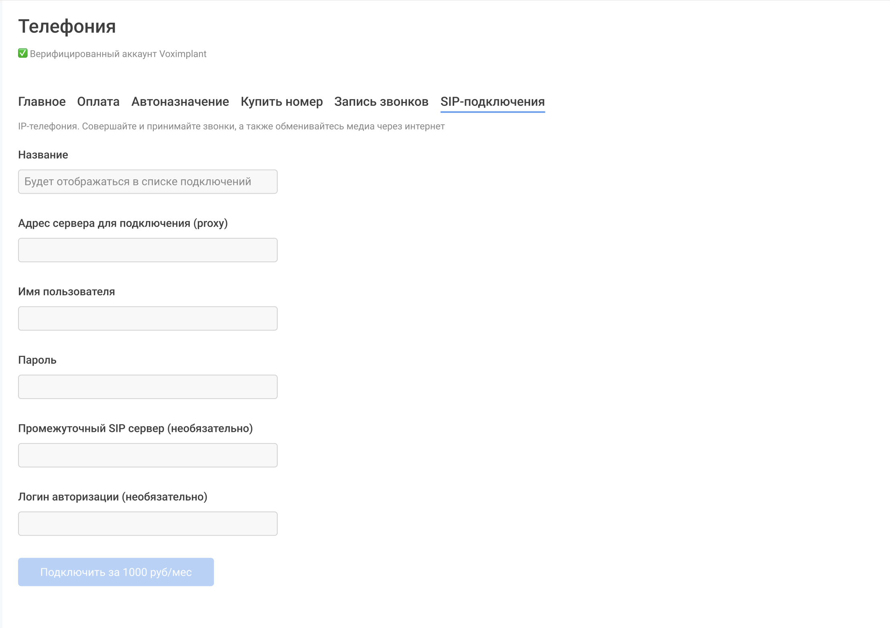Click the Промежуточный SIP сервер field
890x628 pixels.
[148, 455]
